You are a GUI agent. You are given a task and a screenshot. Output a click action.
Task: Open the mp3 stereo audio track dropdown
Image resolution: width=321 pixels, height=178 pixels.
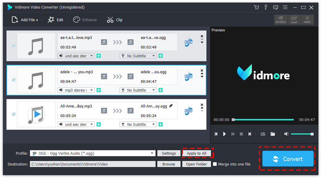[x=92, y=90]
